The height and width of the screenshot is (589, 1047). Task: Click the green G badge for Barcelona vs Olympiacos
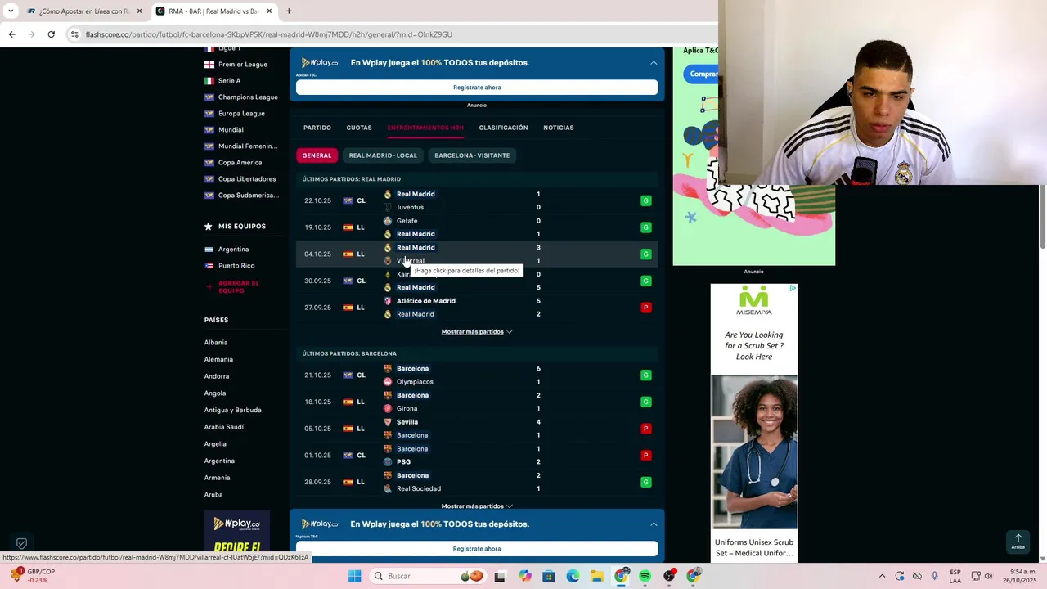click(x=646, y=375)
